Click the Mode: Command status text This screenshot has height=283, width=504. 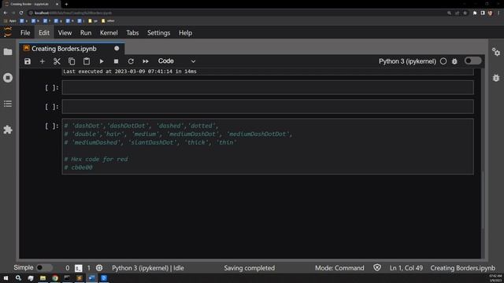(339, 268)
